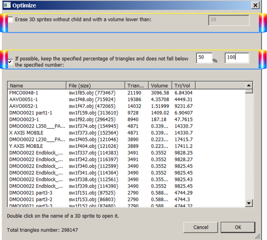
Task: Click file sw1f47.obj (472065)
Action: coord(92,106)
